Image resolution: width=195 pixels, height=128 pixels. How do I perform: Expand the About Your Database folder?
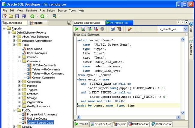tap(14, 37)
